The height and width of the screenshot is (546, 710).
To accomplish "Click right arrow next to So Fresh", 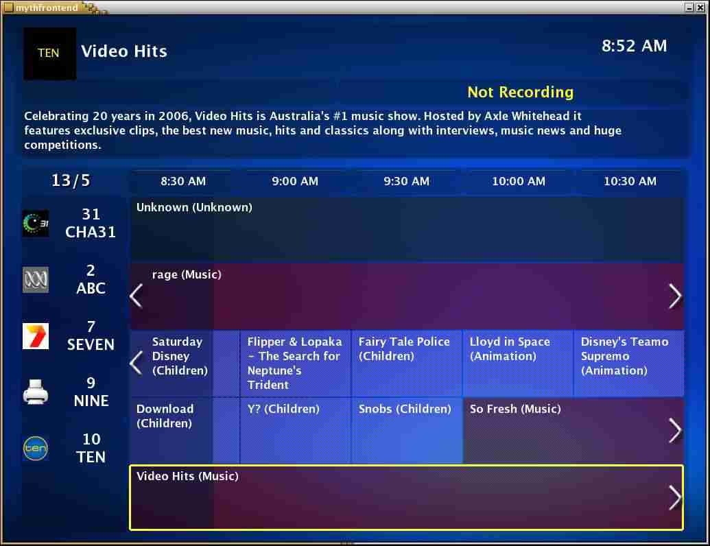I will pos(675,430).
